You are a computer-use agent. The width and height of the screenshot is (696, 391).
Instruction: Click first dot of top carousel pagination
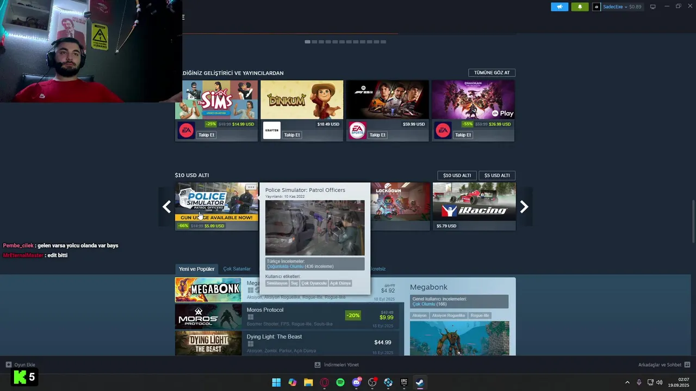tap(307, 42)
